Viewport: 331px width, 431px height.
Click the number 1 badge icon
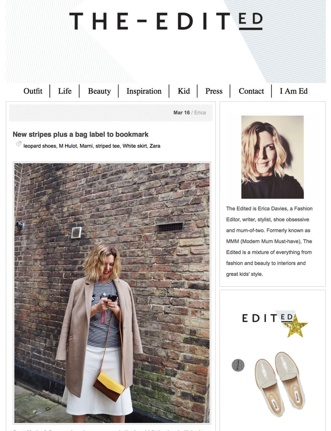pyautogui.click(x=238, y=365)
